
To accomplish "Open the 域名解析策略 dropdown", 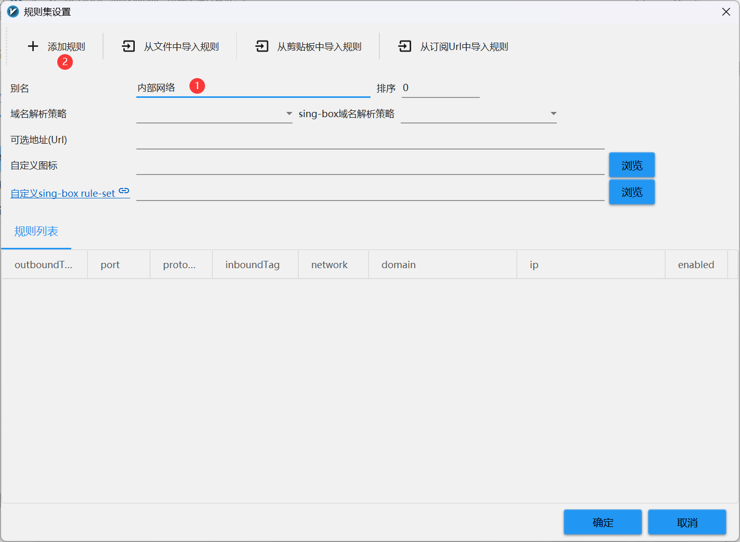I will coord(214,114).
